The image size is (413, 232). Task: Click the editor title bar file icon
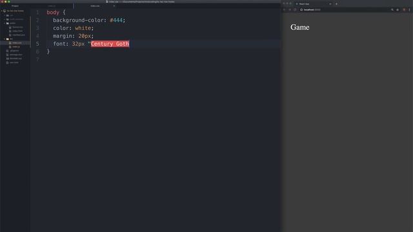(x=107, y=1)
